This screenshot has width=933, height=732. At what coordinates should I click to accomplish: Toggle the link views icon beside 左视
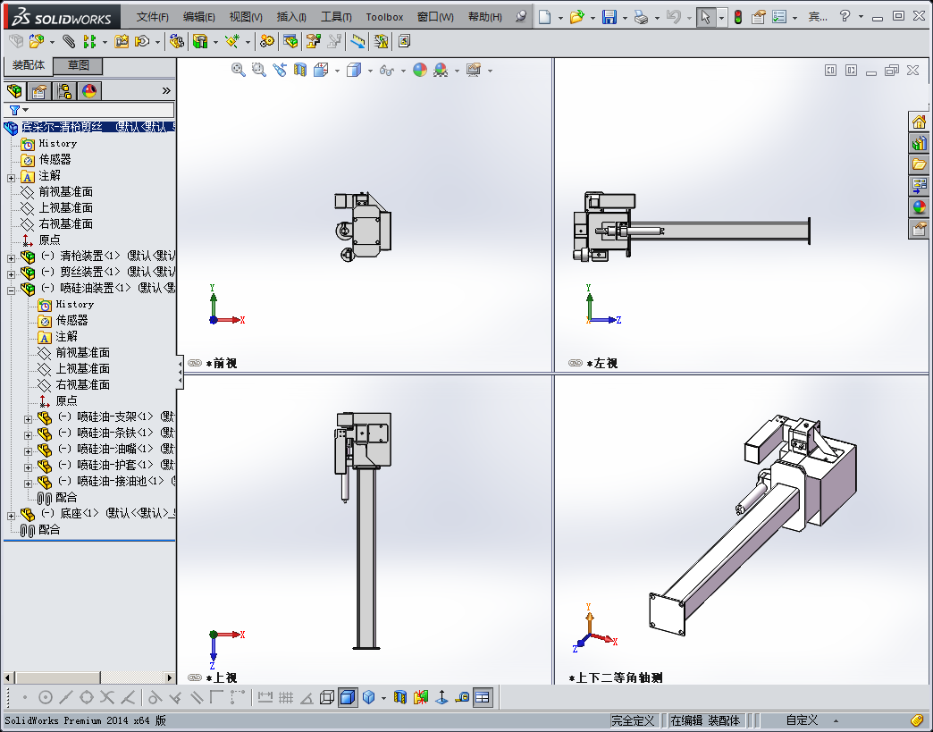click(576, 363)
